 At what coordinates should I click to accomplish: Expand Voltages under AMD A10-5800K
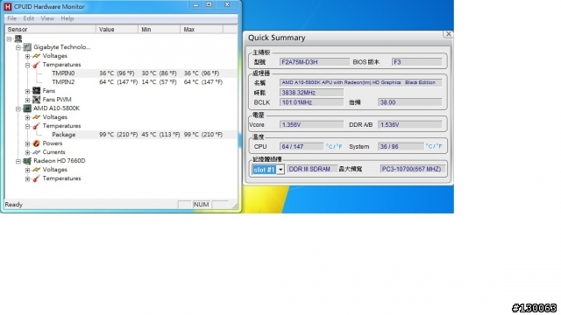(27, 117)
